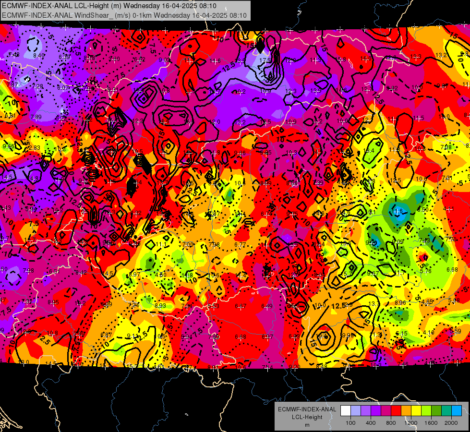470x432 pixels.
Task: Select the sky blue legend swatch
Action: (x=457, y=411)
